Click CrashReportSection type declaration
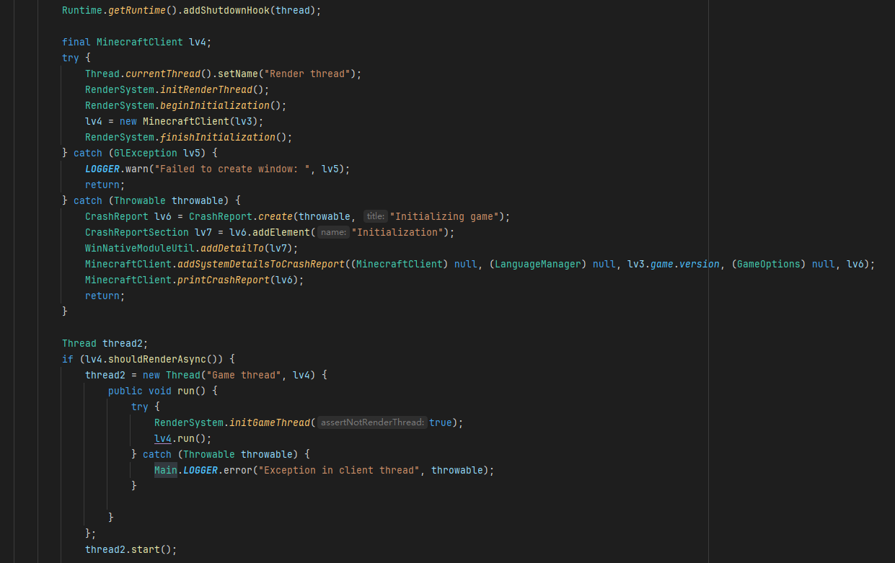 pyautogui.click(x=137, y=233)
